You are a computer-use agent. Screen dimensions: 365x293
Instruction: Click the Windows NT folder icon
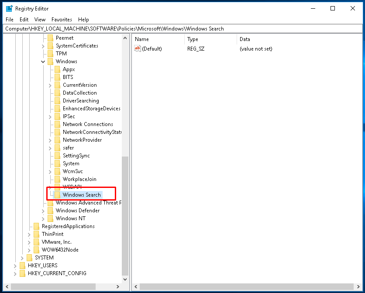click(50, 218)
